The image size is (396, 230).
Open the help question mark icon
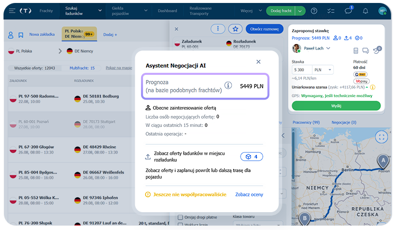(x=314, y=11)
